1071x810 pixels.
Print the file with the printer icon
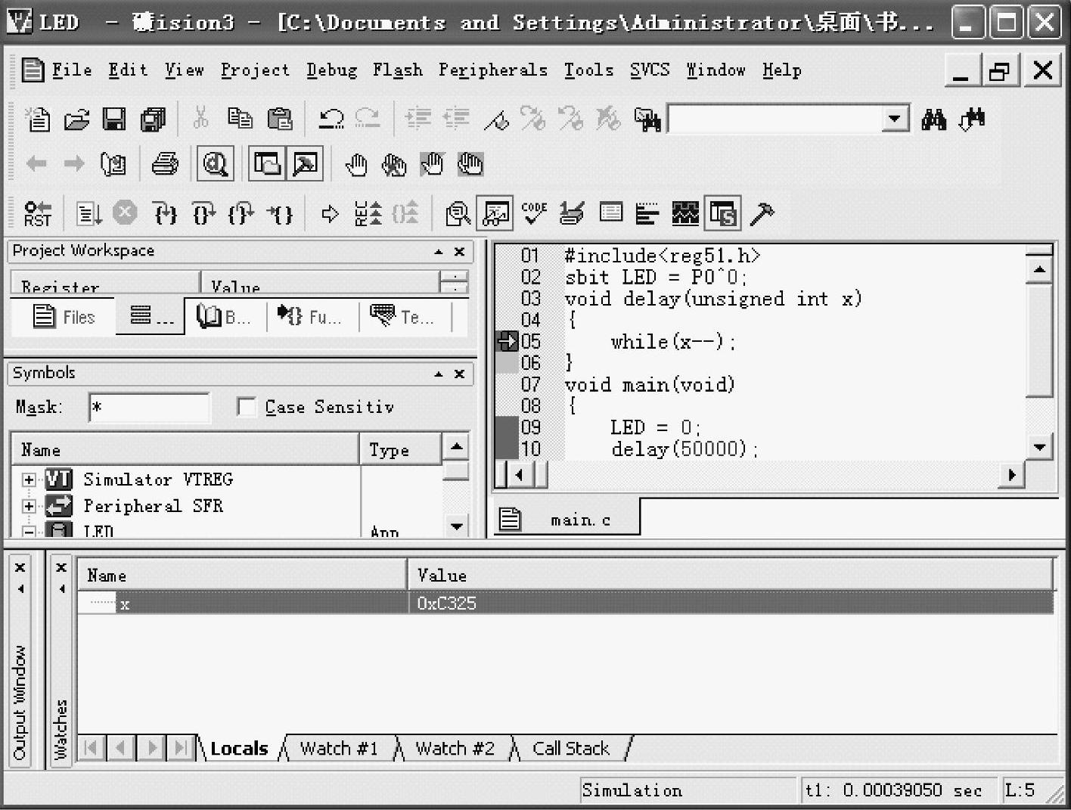pos(165,163)
